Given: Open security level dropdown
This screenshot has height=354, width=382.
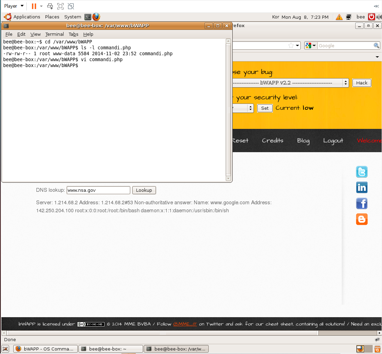Looking at the screenshot, I should pos(243,108).
